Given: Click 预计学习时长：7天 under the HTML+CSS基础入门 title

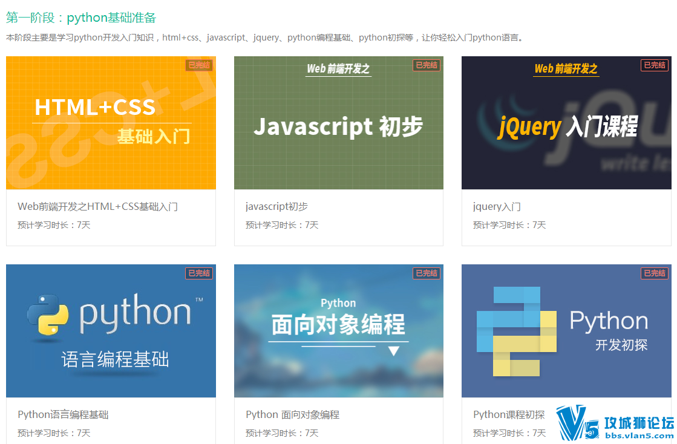Looking at the screenshot, I should coord(54,225).
